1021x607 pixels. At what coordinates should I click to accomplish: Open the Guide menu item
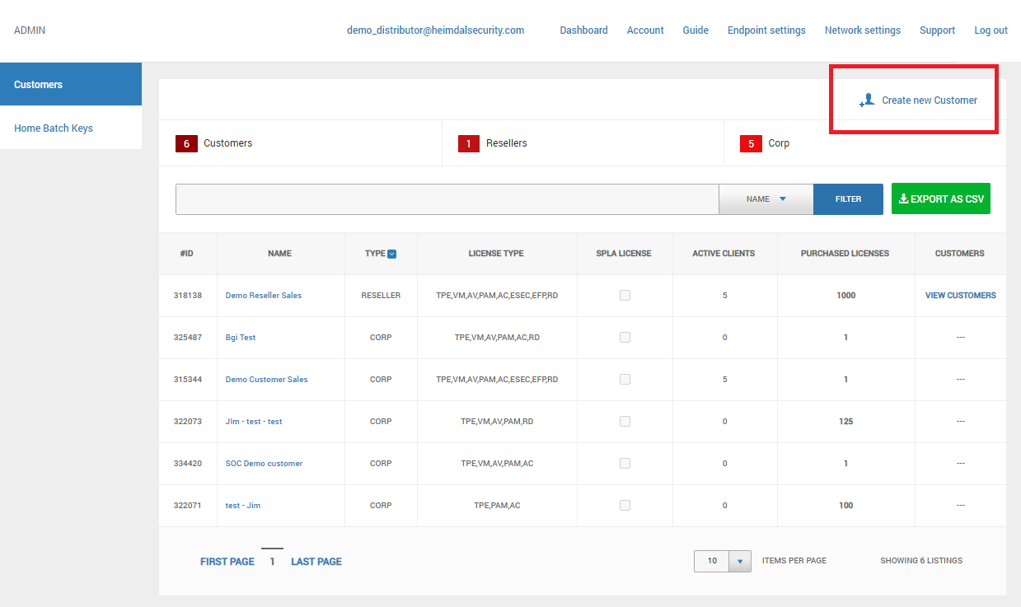coord(695,30)
